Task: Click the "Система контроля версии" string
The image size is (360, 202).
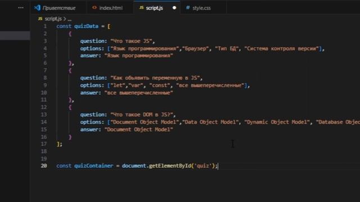Action: tap(282, 49)
